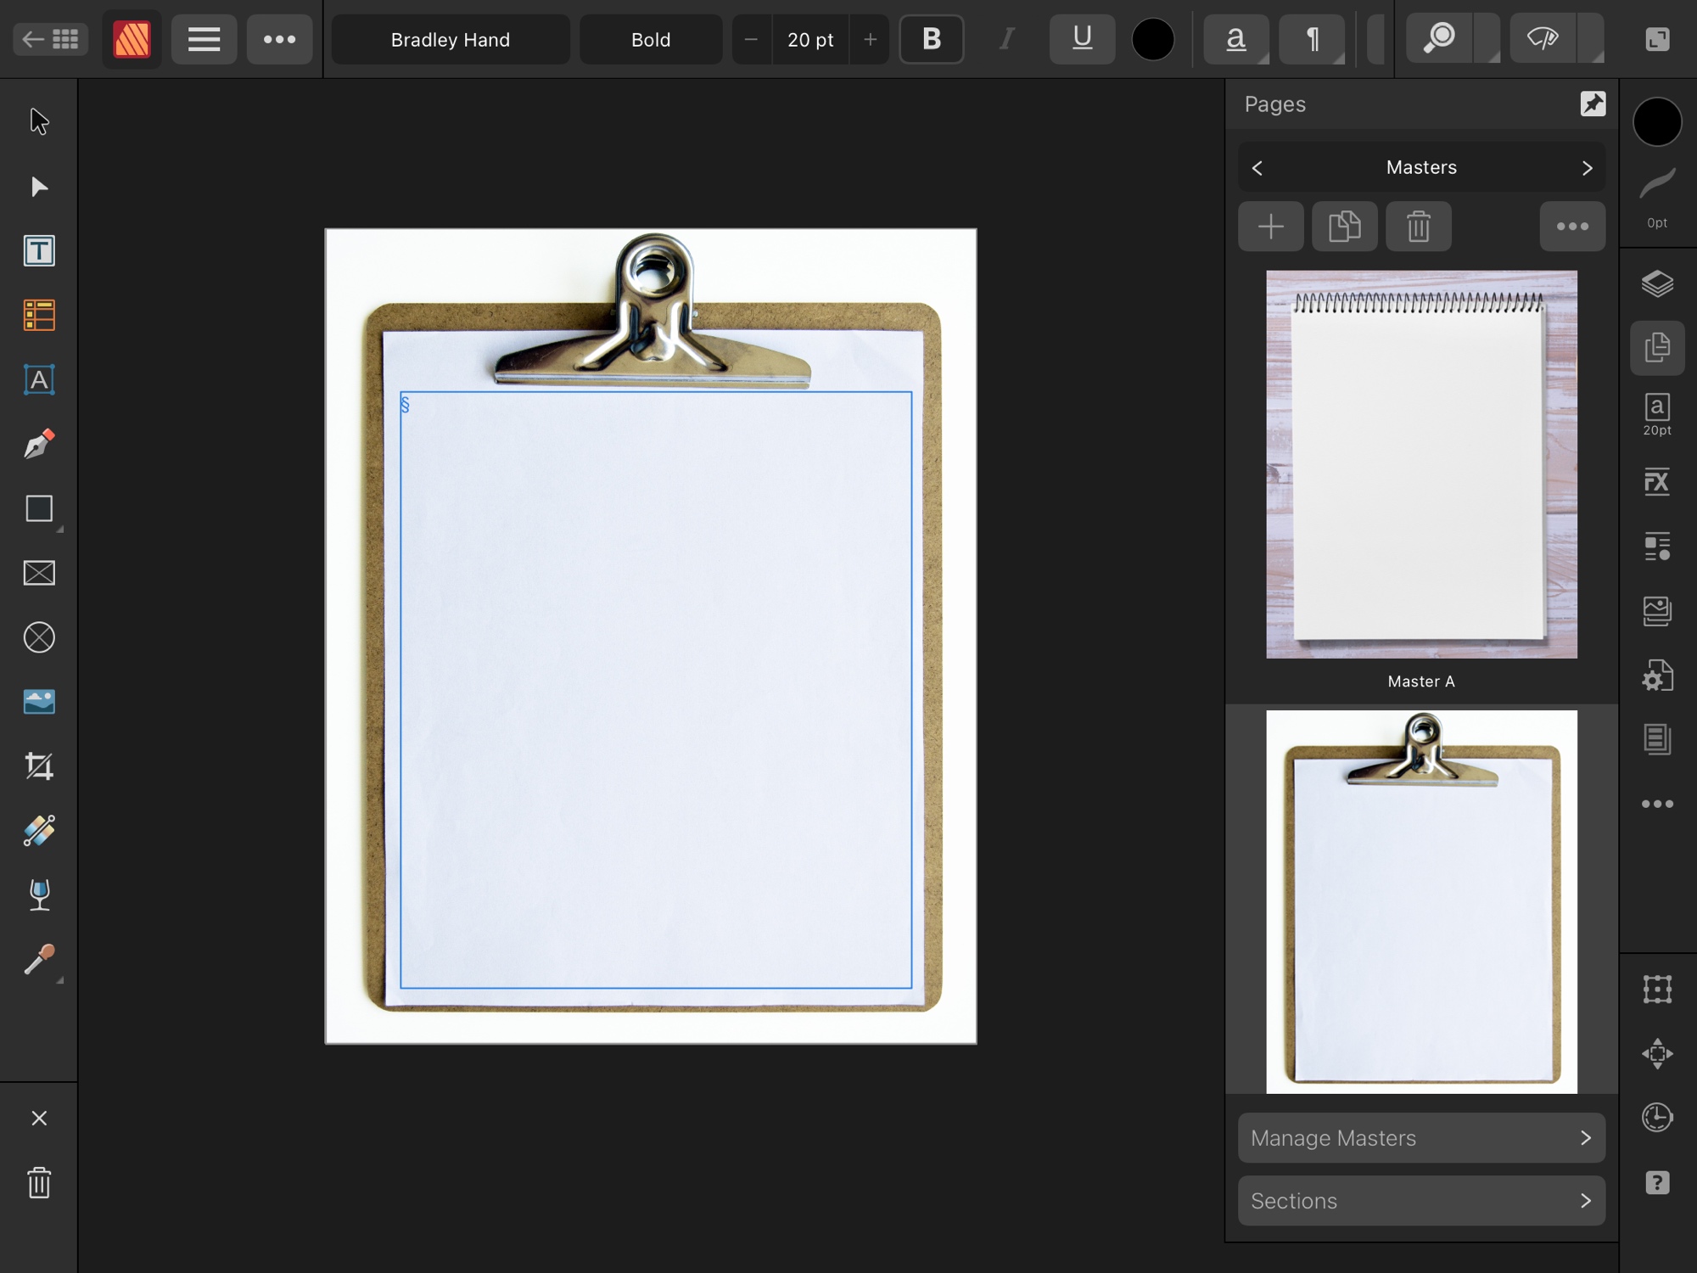The width and height of the screenshot is (1697, 1273).
Task: Open the Transform studio panel
Action: pyautogui.click(x=1657, y=990)
